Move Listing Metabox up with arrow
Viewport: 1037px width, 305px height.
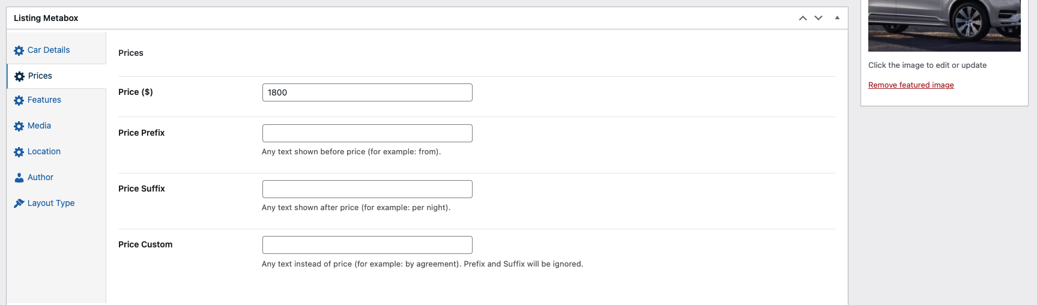tap(803, 18)
